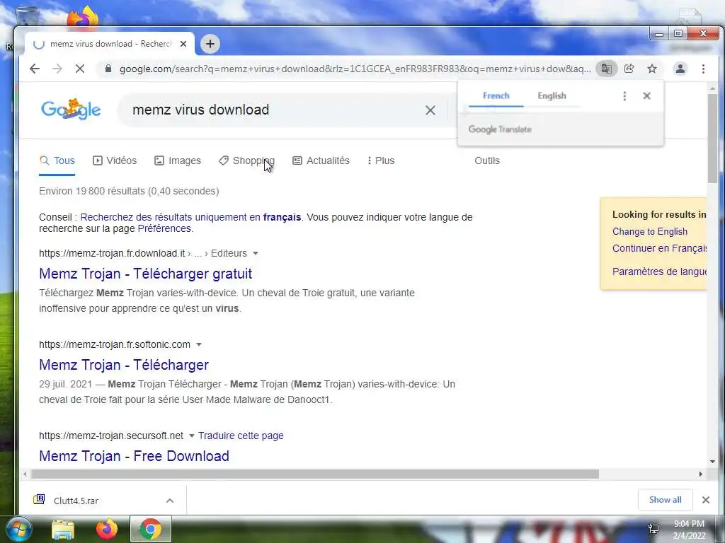Switch to the Tous results tab
This screenshot has height=543, width=725.
tap(57, 160)
